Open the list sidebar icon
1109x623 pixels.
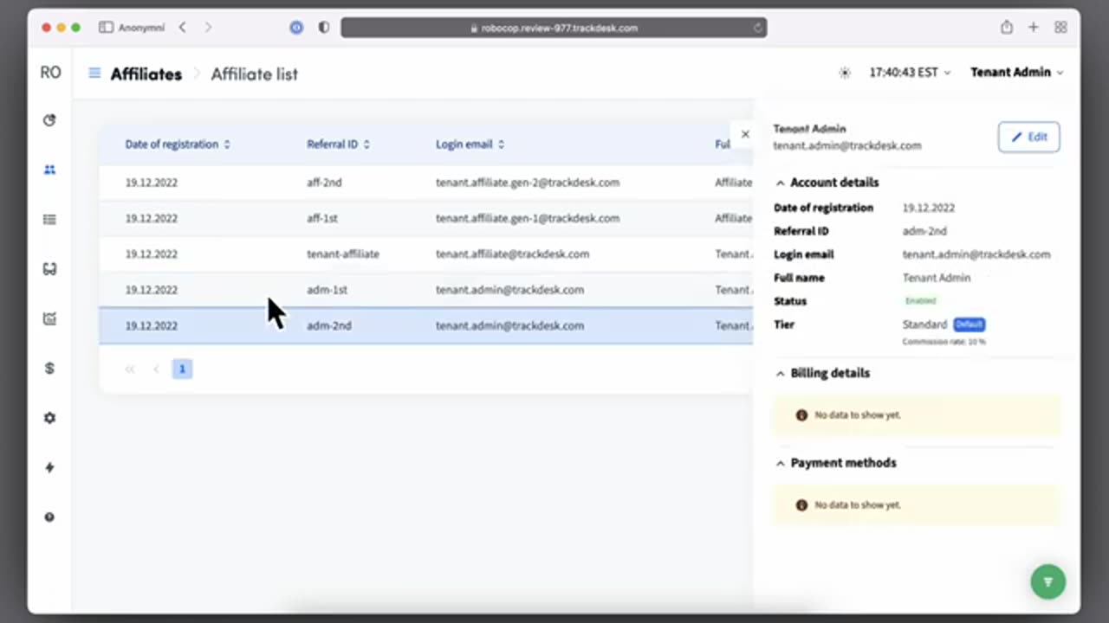coord(49,220)
